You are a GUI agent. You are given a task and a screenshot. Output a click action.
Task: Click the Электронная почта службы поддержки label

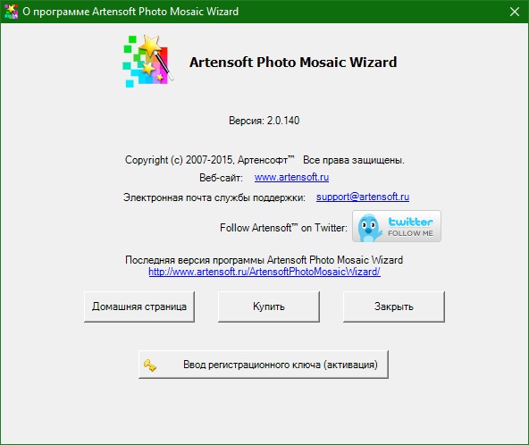214,197
